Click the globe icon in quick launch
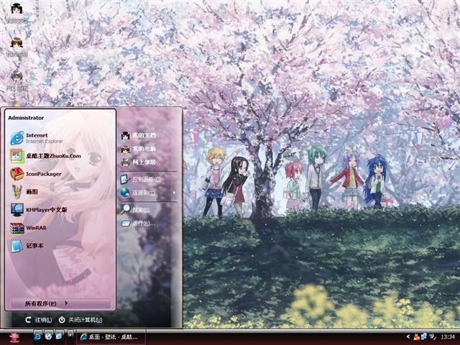The image size is (460, 345). coord(48,336)
